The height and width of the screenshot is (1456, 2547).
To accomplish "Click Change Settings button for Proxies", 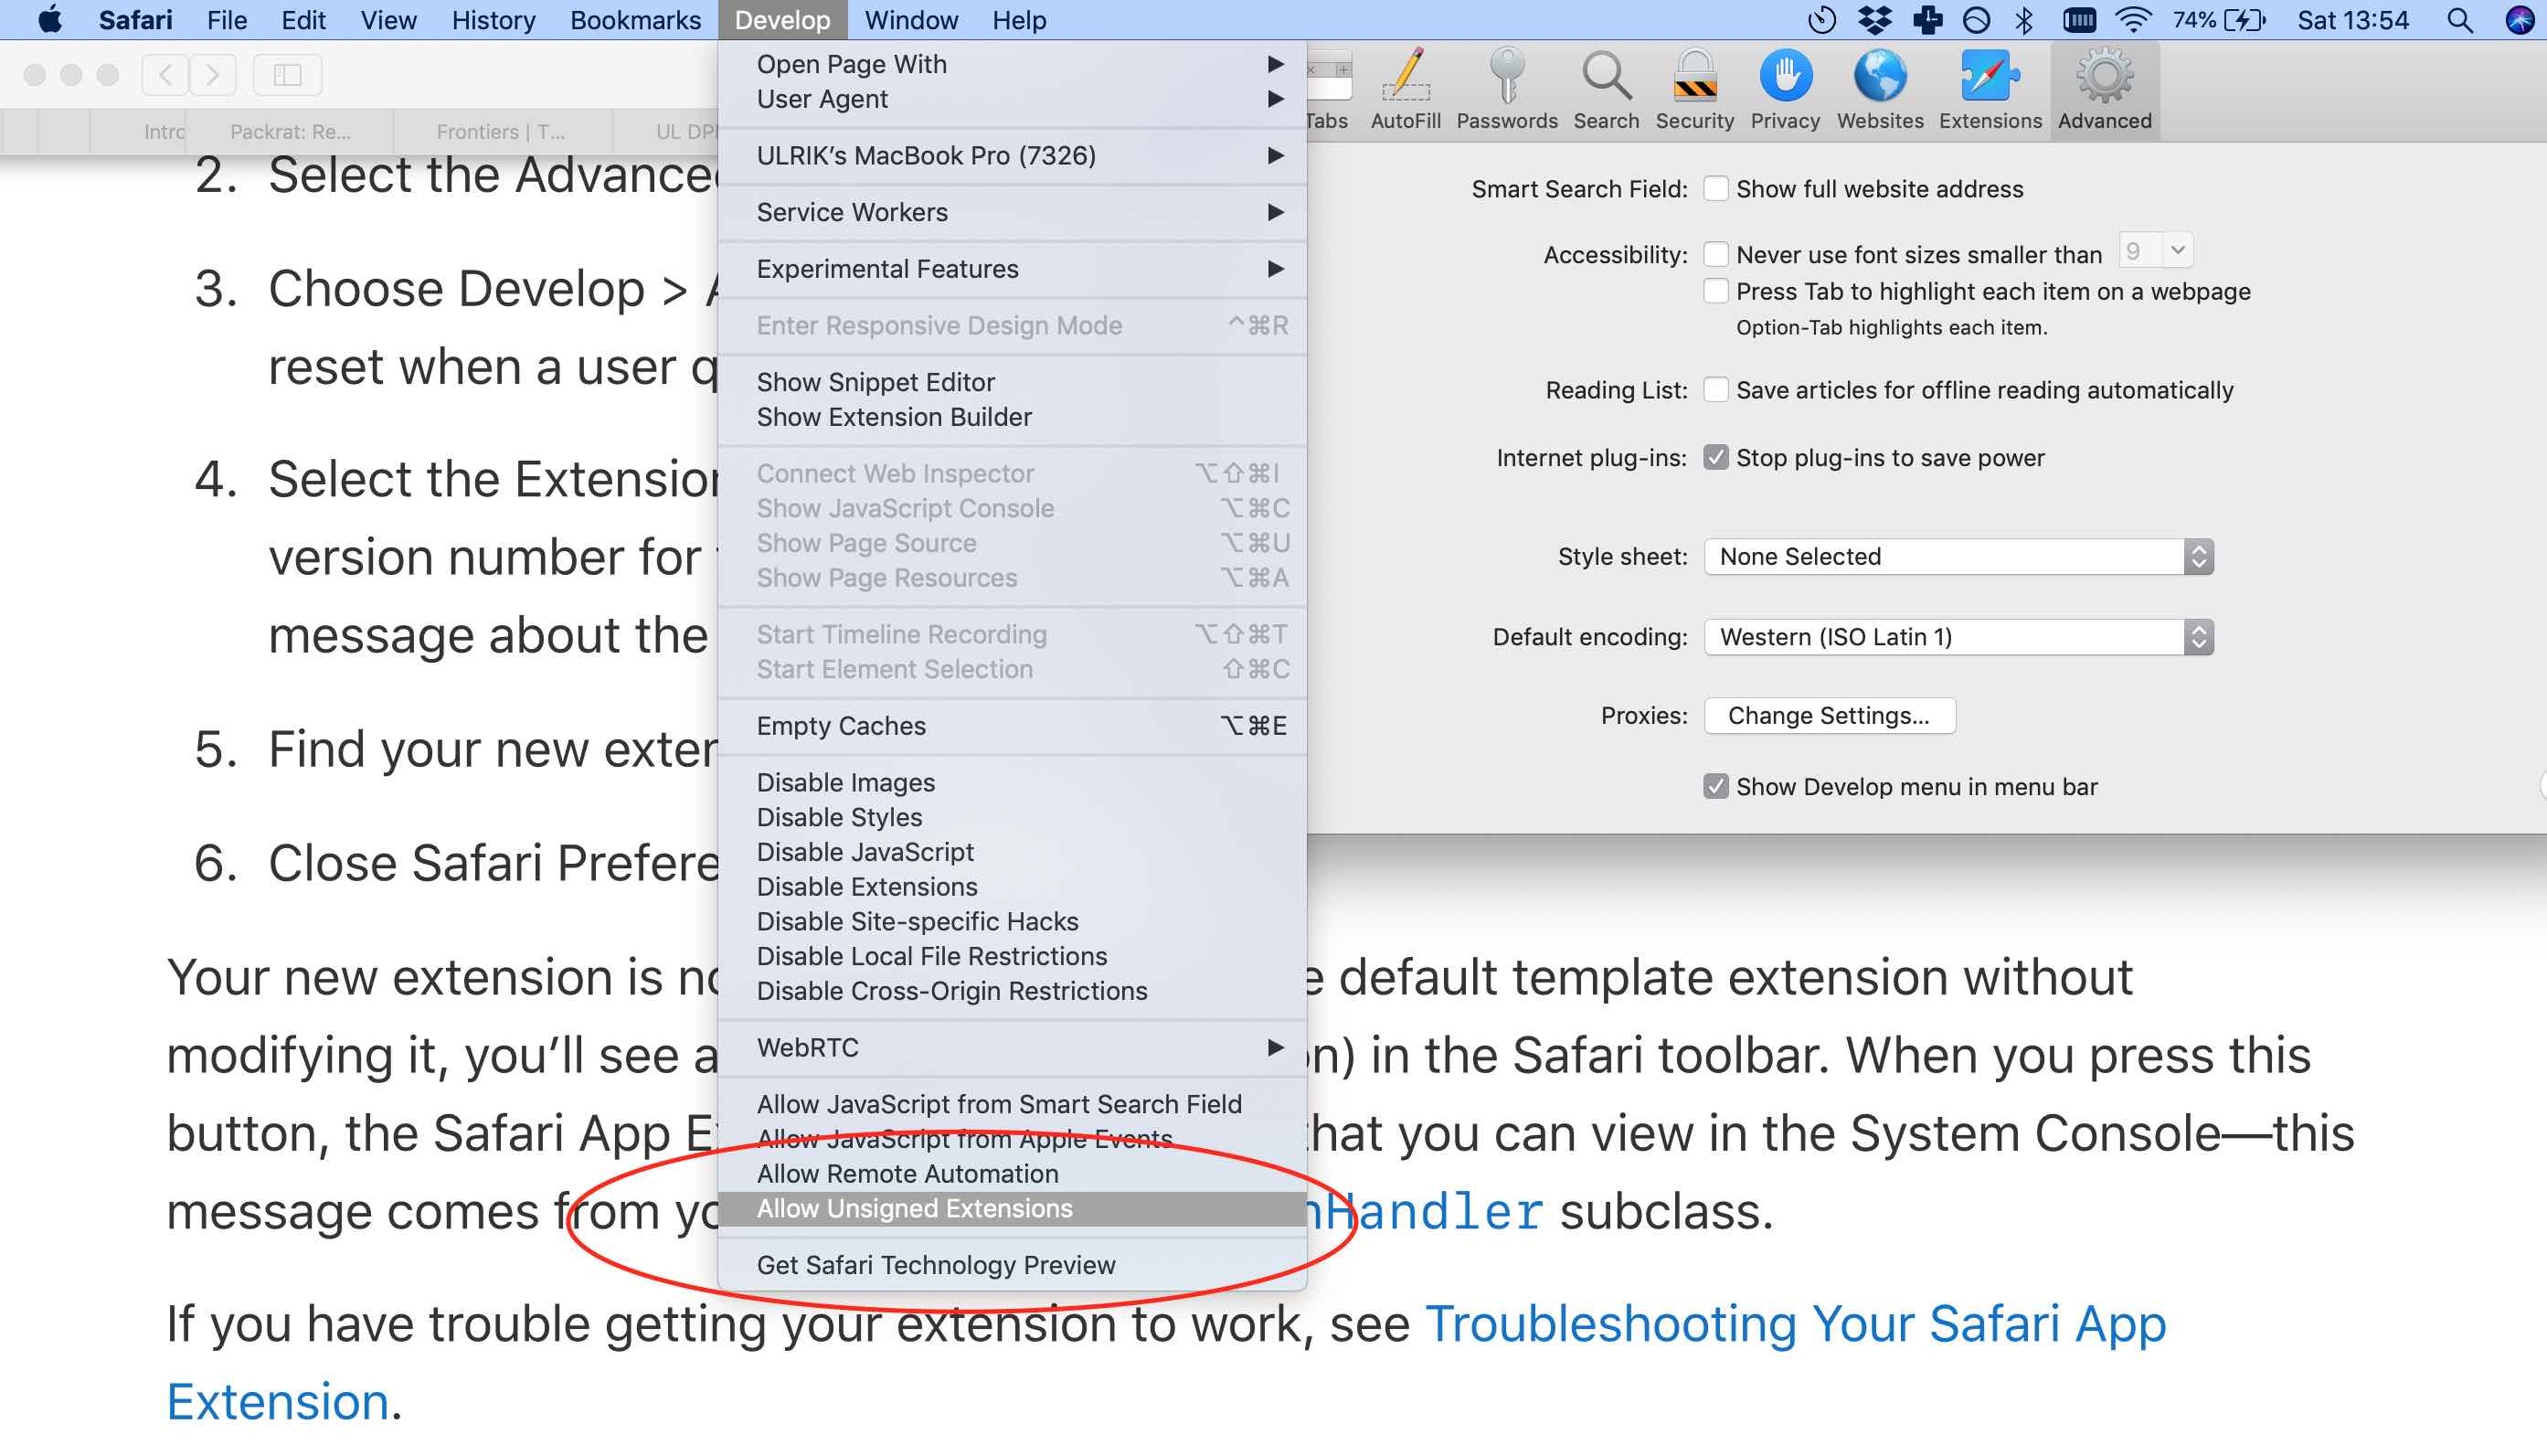I will 1828,714.
